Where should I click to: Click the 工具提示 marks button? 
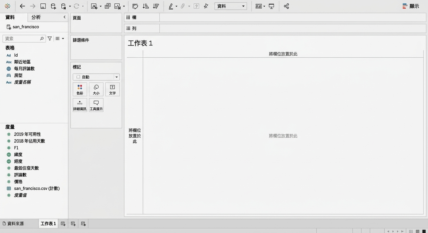[x=96, y=105]
